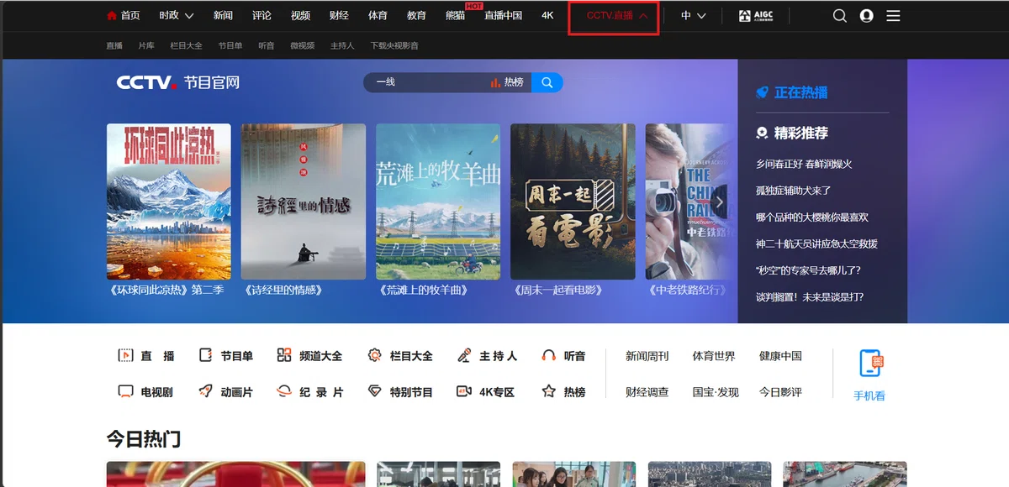Click the title 《周末一起看电影》 under its poster
The width and height of the screenshot is (1009, 487).
(557, 291)
